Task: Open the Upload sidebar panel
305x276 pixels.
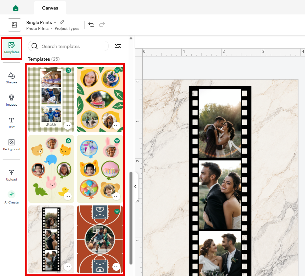Action: coord(12,175)
